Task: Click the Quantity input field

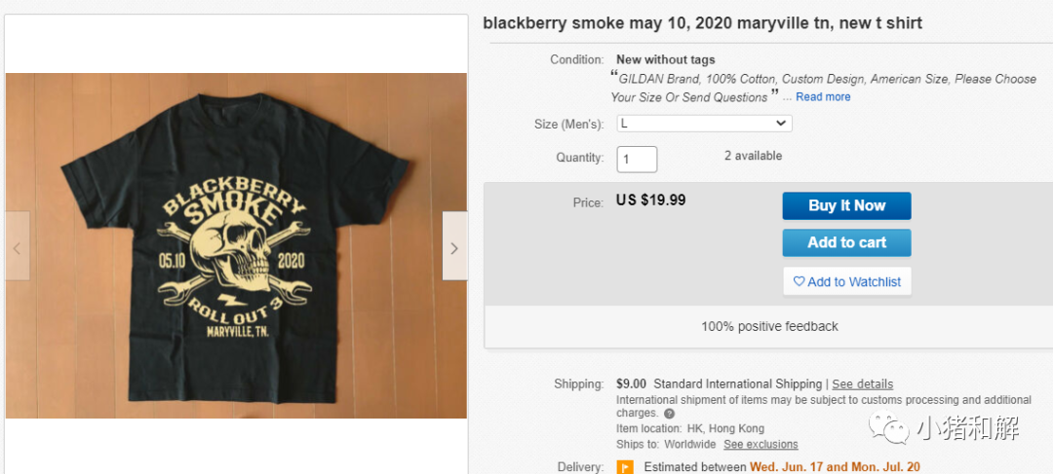Action: 637,160
